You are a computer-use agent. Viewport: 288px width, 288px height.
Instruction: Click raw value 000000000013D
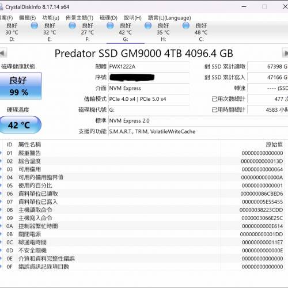click(262, 161)
